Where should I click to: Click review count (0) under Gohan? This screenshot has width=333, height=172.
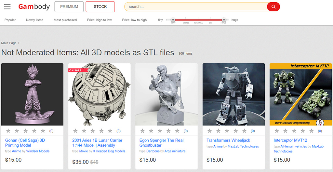51,131
